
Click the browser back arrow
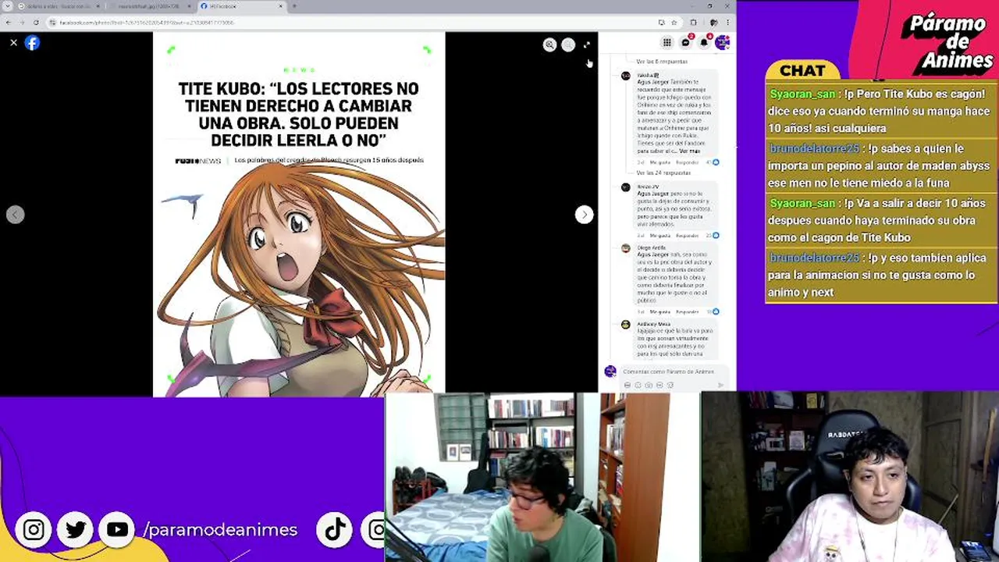click(x=9, y=23)
